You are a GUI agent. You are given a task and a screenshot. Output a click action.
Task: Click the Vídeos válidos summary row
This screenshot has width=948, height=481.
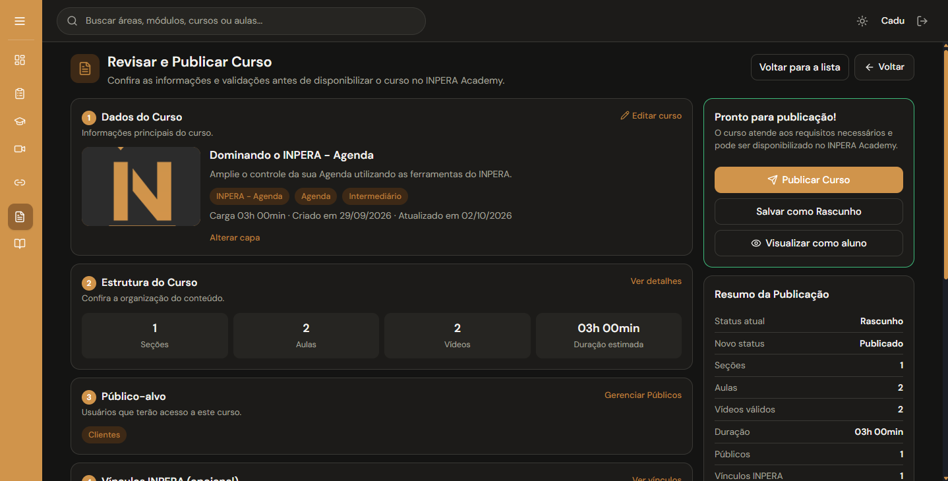tap(809, 410)
